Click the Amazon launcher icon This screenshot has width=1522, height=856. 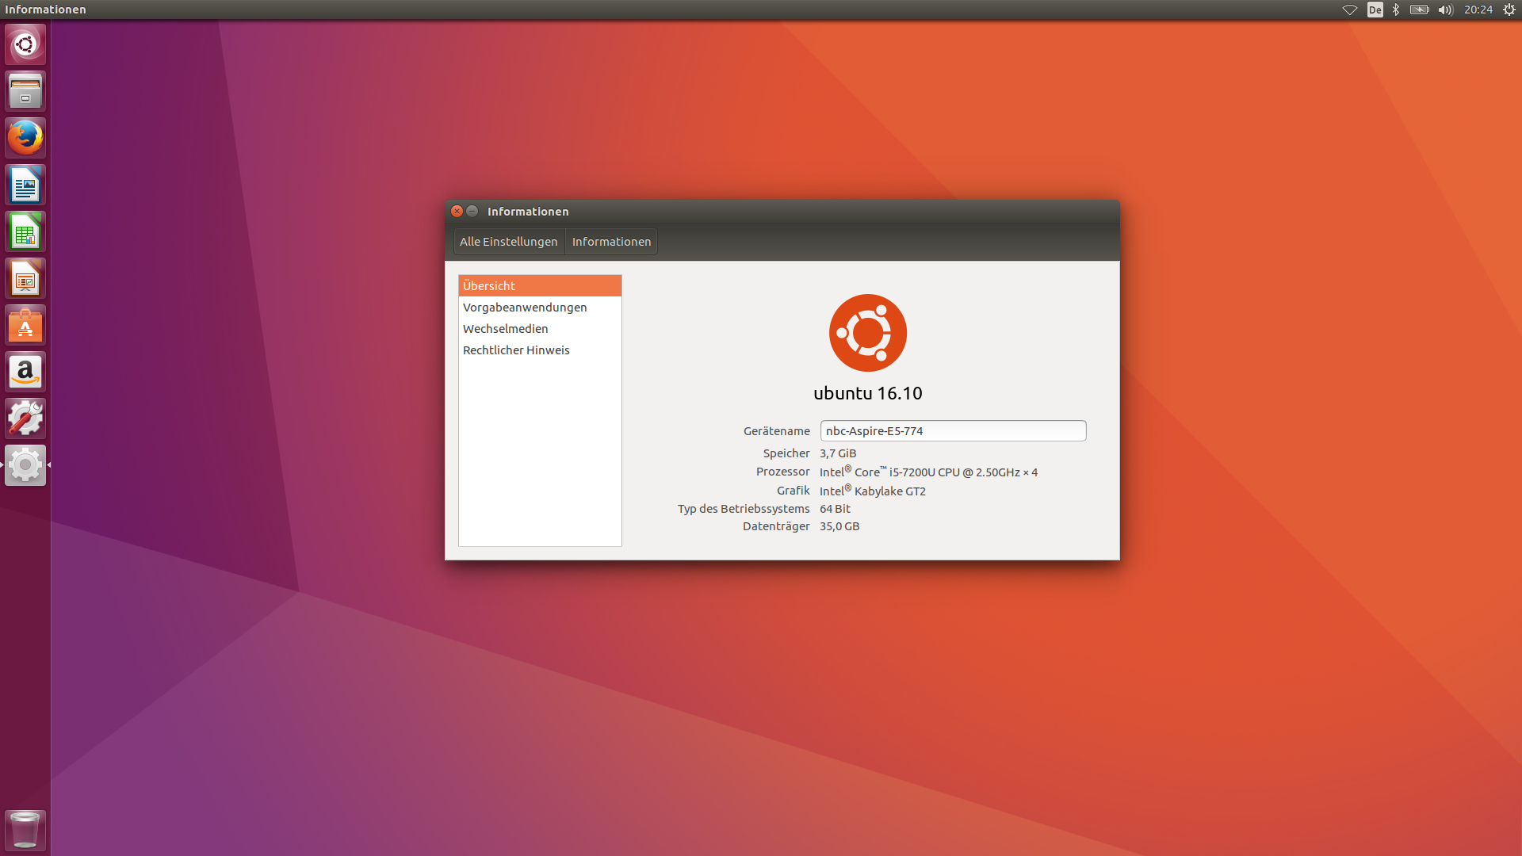point(25,372)
